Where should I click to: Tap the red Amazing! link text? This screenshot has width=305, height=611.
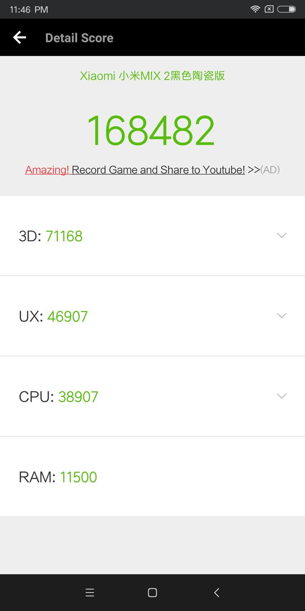coord(47,170)
